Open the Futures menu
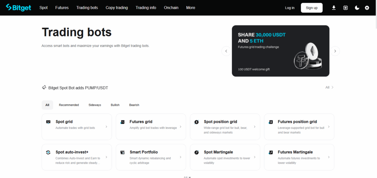Screen dimensions: 377x178 (62, 8)
